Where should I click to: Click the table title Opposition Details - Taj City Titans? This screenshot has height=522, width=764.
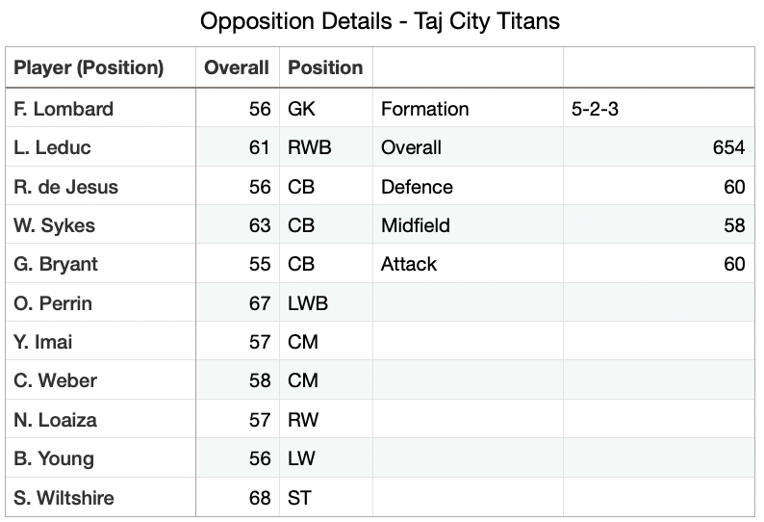[380, 21]
